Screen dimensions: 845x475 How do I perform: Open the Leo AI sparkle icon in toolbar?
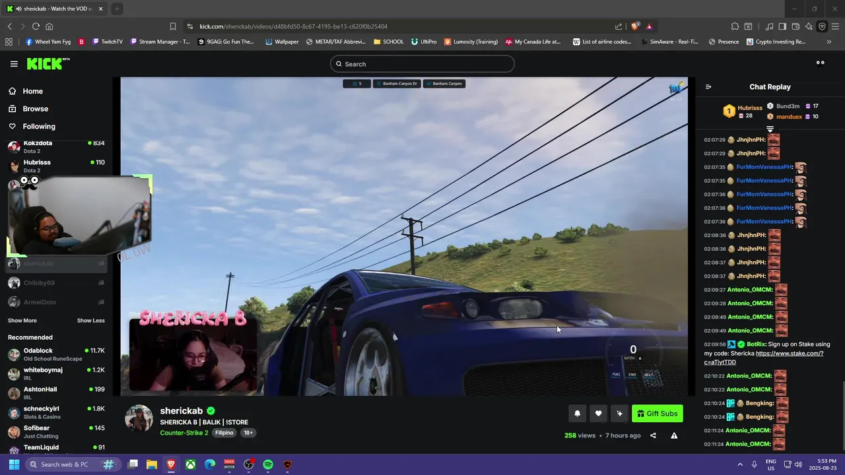(x=809, y=26)
